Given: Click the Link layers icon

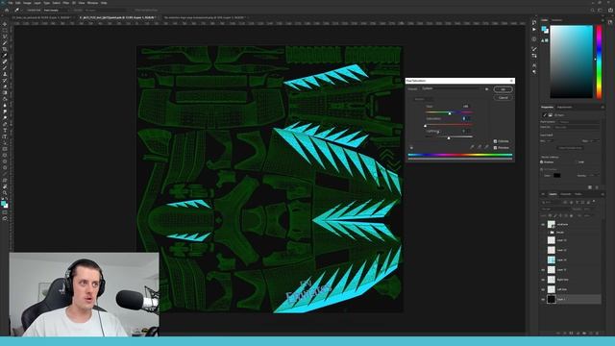Looking at the screenshot, I should (558, 334).
